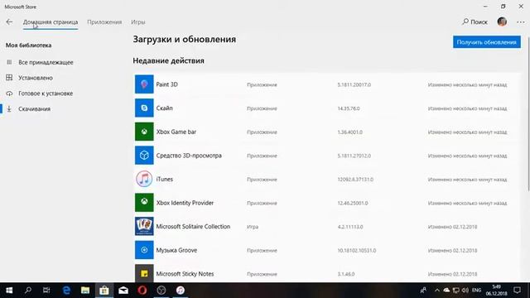Image resolution: width=530 pixels, height=298 pixels.
Task: Launch Opera from the taskbar
Action: (x=142, y=291)
